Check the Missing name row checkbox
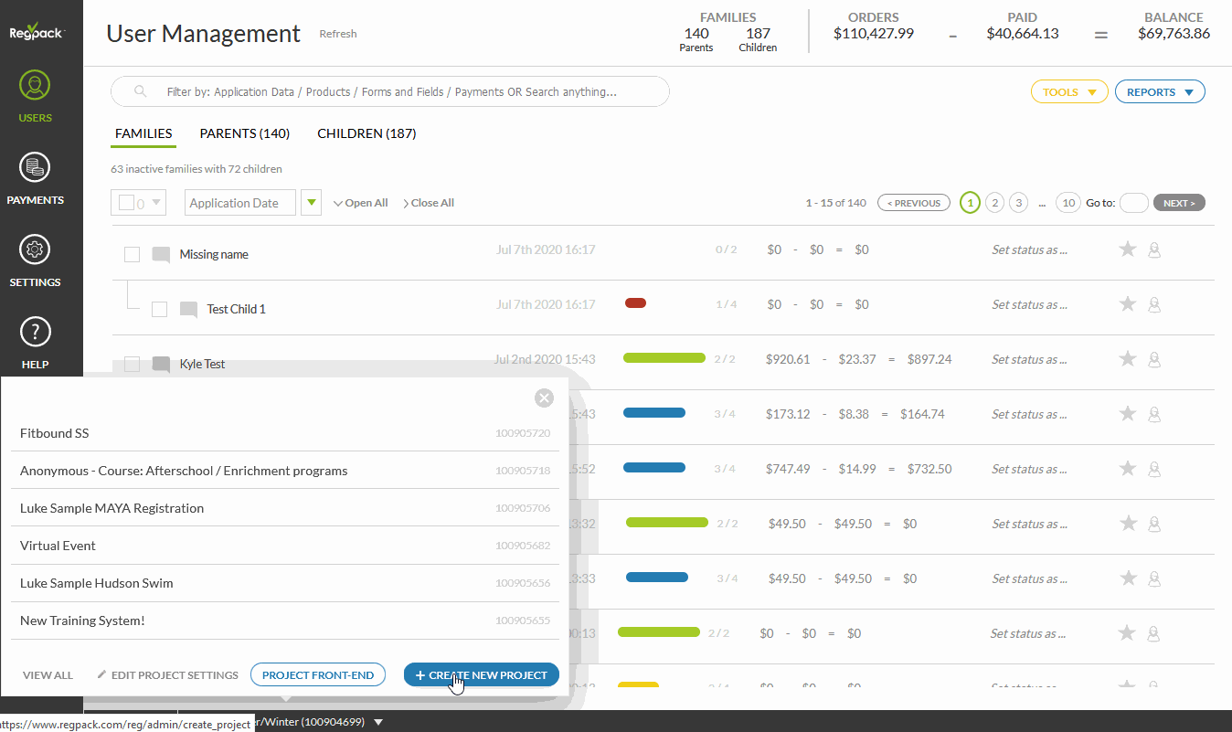 [133, 254]
